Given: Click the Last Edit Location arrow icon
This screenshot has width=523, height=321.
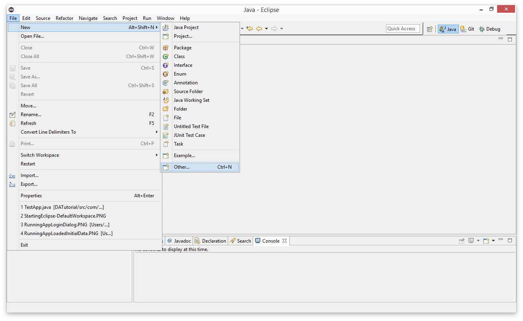Looking at the screenshot, I should tap(250, 29).
